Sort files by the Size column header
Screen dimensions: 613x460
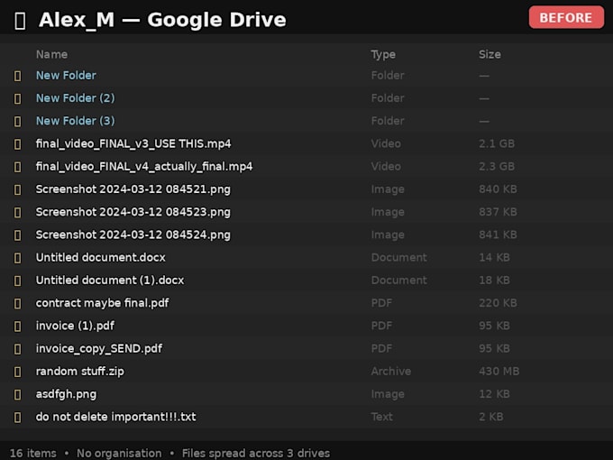(x=489, y=54)
